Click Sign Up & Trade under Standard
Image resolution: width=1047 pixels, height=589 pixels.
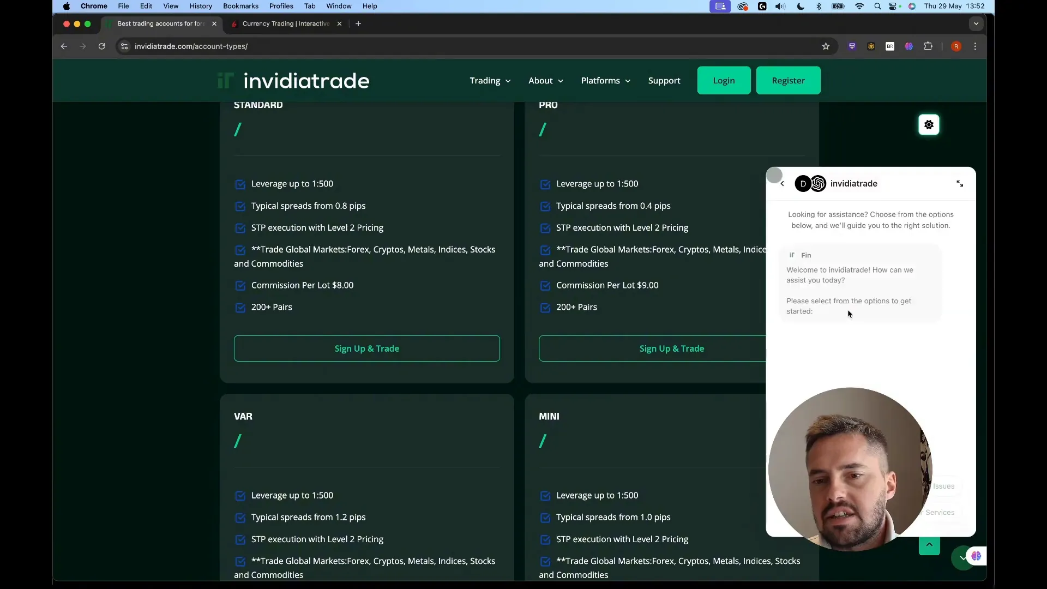(x=366, y=348)
